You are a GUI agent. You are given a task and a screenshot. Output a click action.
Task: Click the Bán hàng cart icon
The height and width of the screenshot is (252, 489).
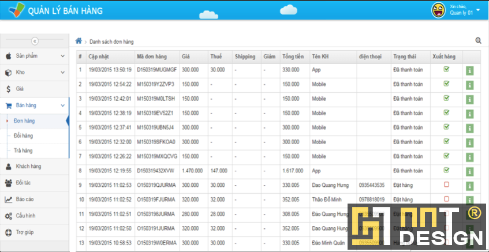(9, 106)
